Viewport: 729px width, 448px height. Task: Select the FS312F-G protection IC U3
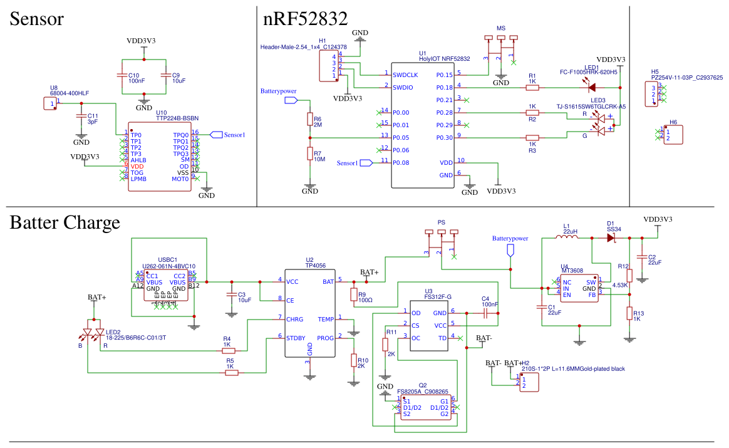click(428, 326)
